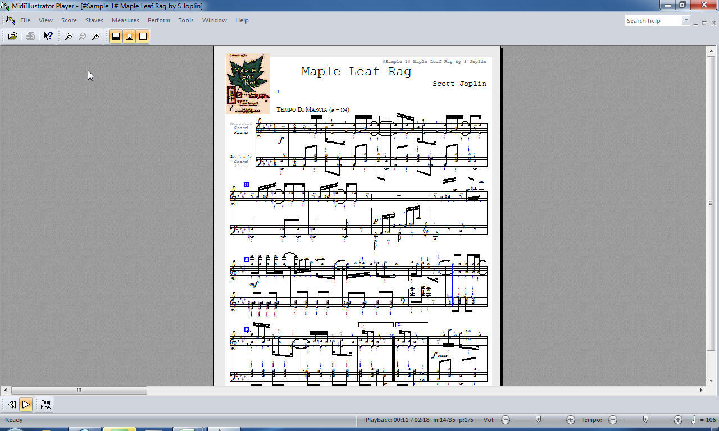Screen dimensions: 719x431
Task: Open the Window menu
Action: pos(215,20)
